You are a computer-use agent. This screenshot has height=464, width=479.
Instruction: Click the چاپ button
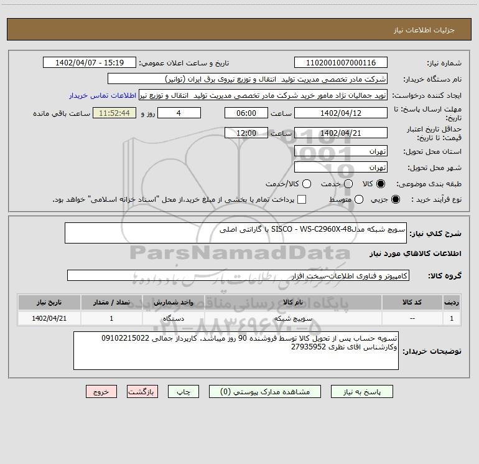[x=184, y=392]
